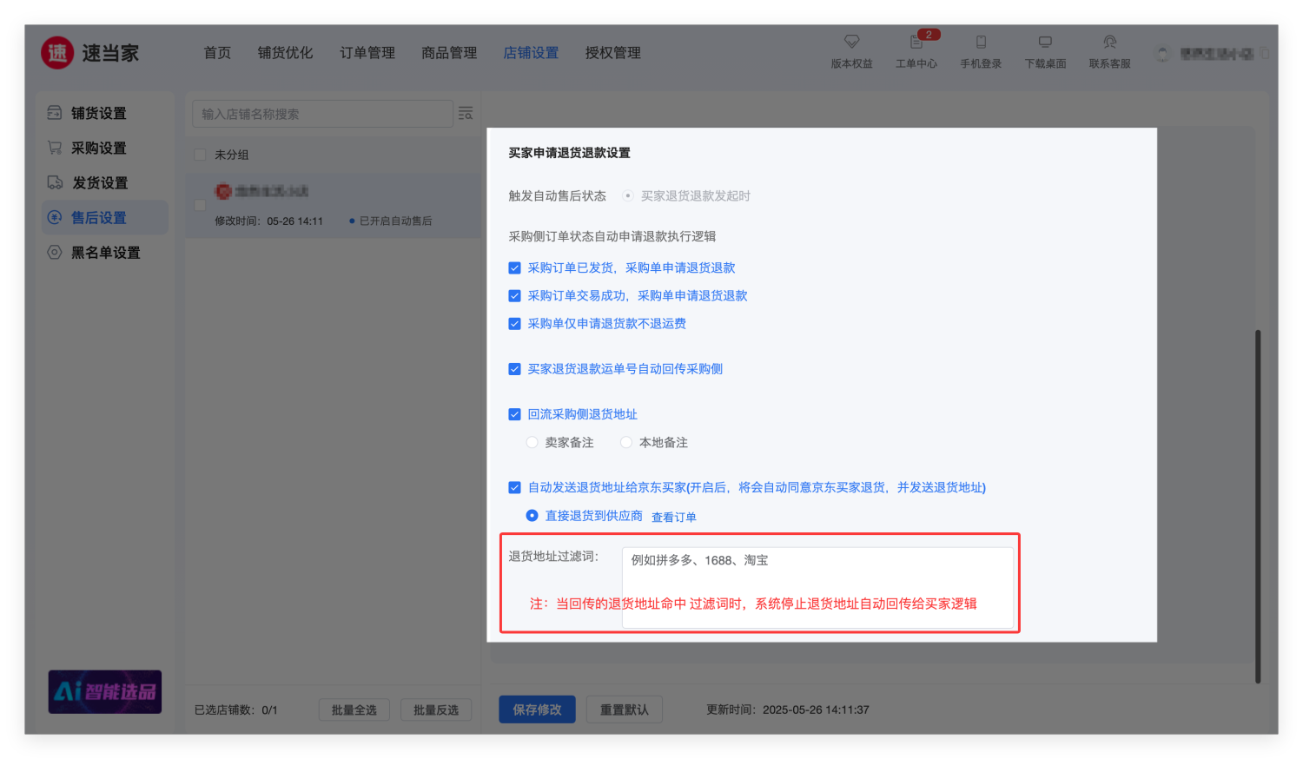Click the 下载桌面 desktop download icon

tap(1045, 42)
